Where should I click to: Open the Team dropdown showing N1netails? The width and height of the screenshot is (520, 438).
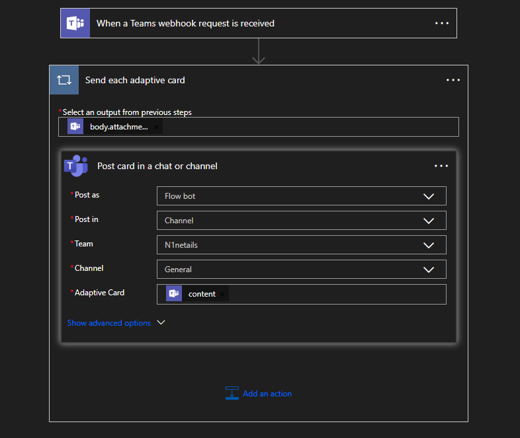[x=428, y=245]
